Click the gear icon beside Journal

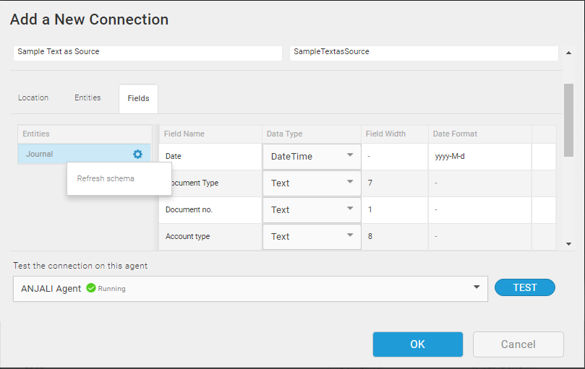(x=137, y=154)
